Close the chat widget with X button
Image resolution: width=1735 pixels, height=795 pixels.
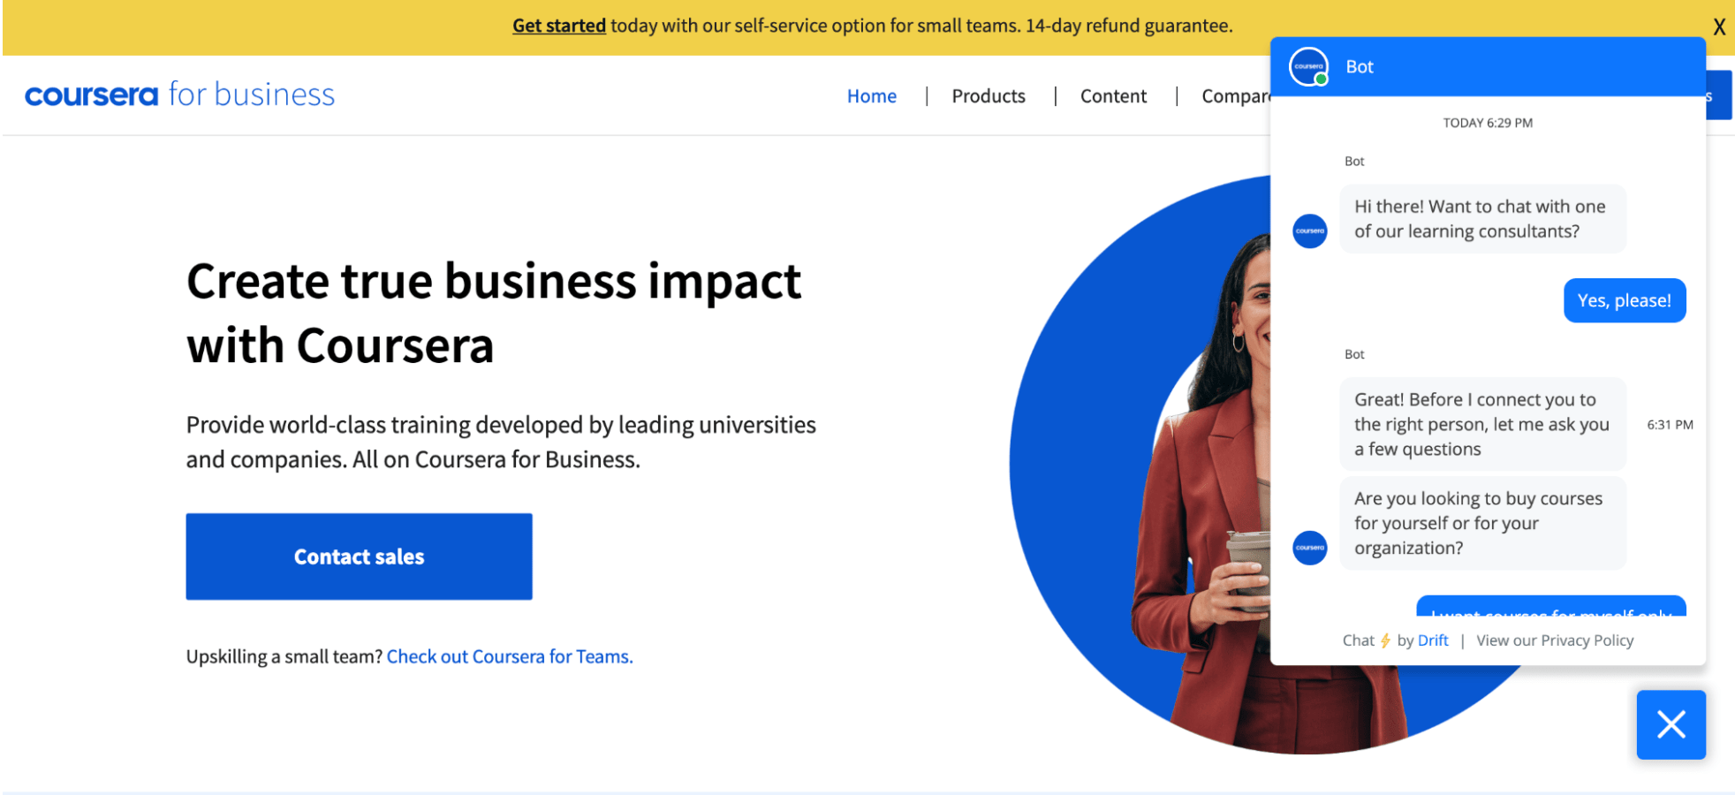coord(1671,724)
